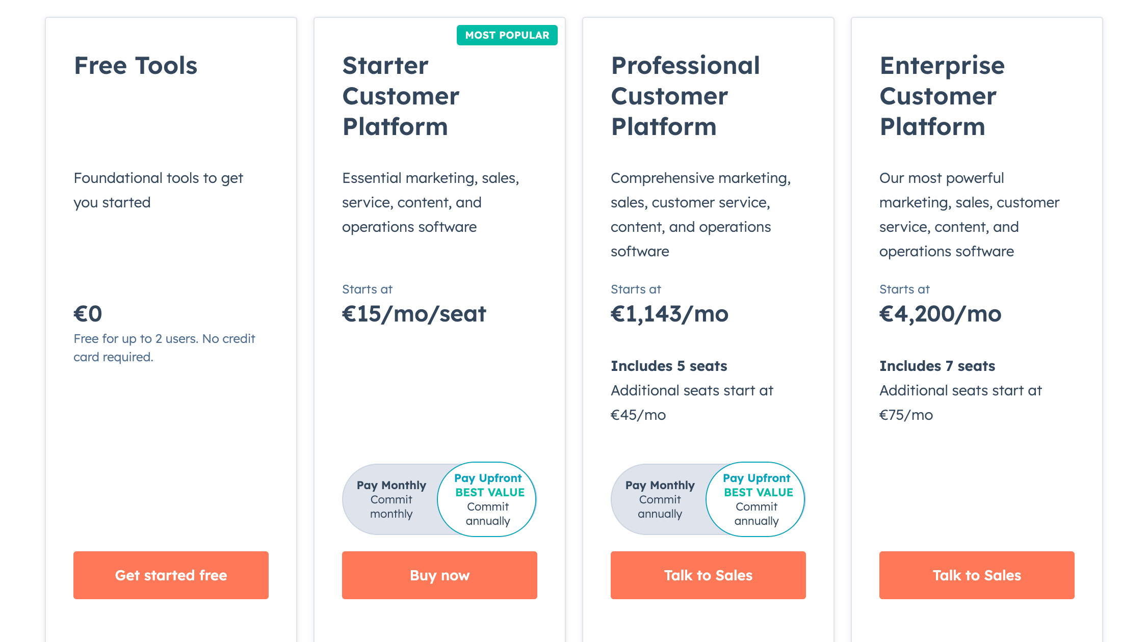1147x642 pixels.
Task: Click Buy now for Starter Customer Platform
Action: click(439, 575)
